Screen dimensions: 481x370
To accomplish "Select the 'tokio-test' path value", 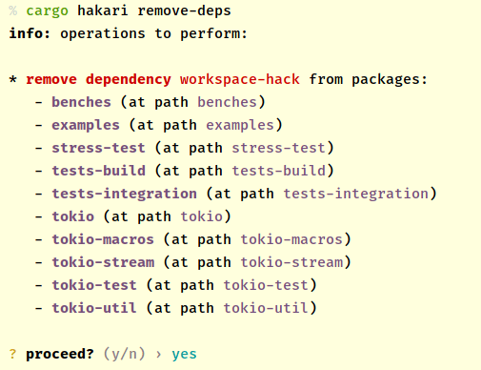I will click(266, 285).
